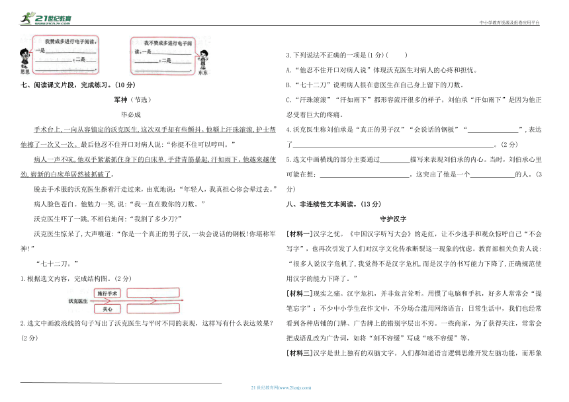Screen dimensions: 569x402
Task: Select line 沃克医生吓了一跳，不相信地问
Action: pos(107,219)
